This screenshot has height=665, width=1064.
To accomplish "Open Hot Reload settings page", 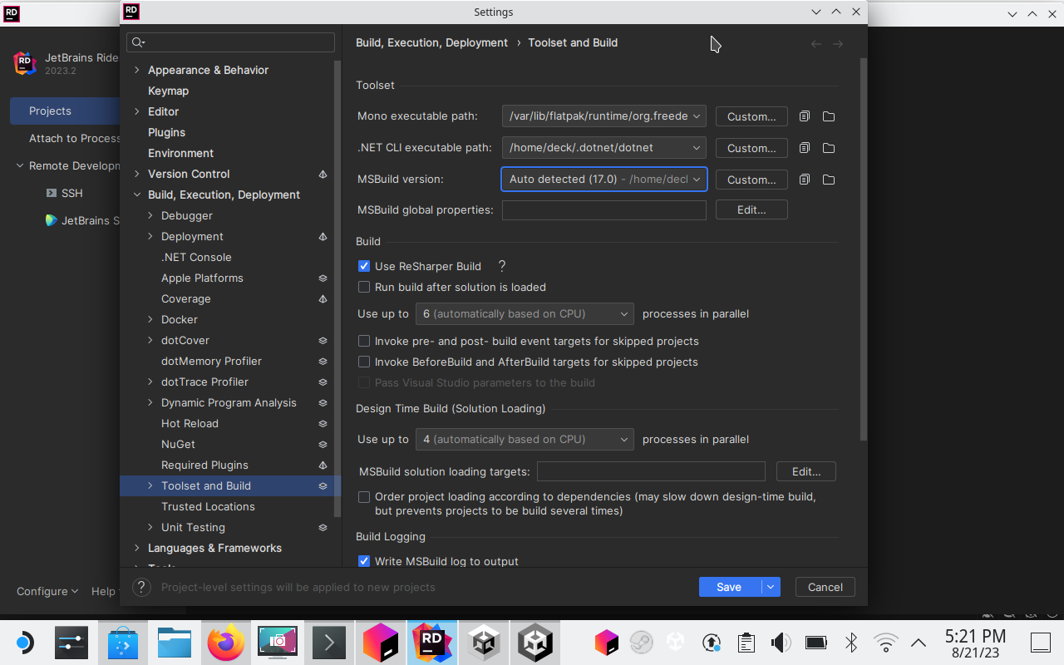I will pyautogui.click(x=190, y=423).
